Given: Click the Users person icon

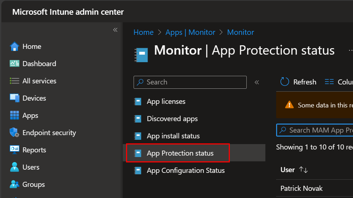Looking at the screenshot, I should click(x=14, y=167).
